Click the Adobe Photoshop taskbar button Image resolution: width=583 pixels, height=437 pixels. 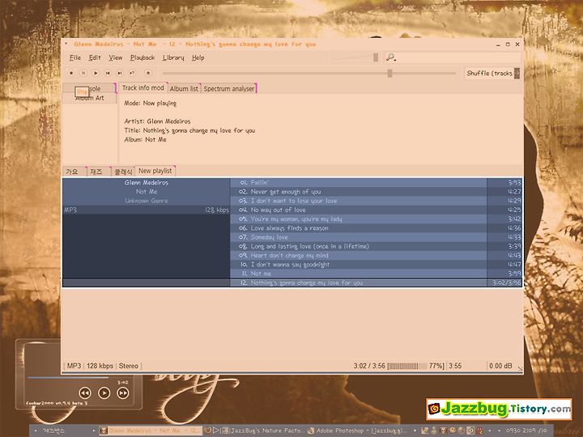click(x=356, y=431)
